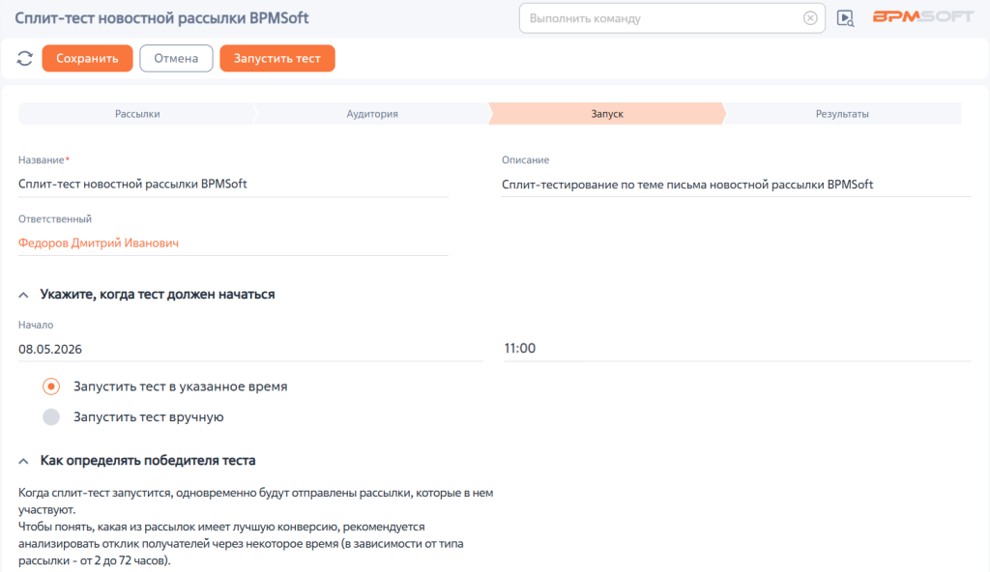Clear the command field with X icon
Screen dimensions: 990x572
810,18
